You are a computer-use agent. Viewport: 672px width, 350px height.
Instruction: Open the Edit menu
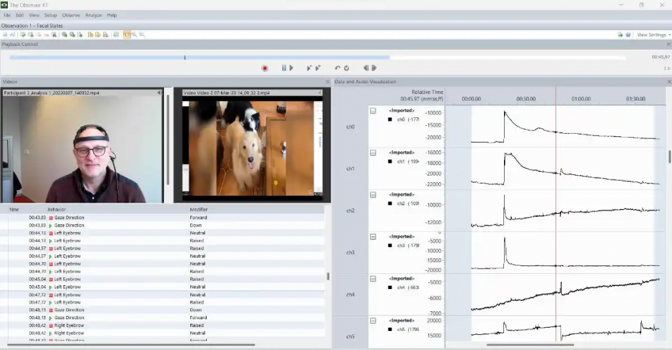coord(20,15)
